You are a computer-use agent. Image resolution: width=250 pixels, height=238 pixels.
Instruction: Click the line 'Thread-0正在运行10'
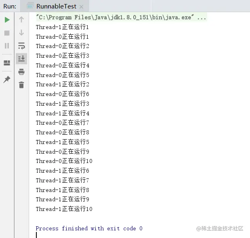(x=64, y=161)
